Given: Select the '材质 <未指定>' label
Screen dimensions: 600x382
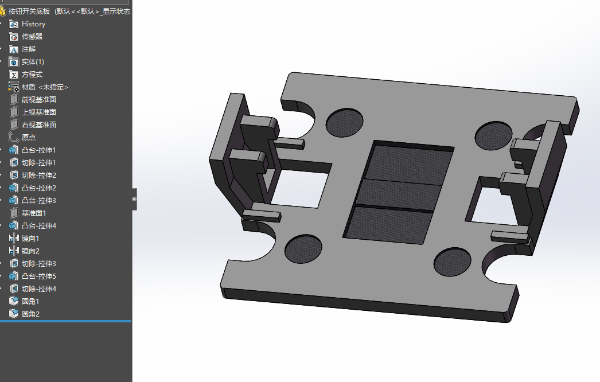Looking at the screenshot, I should pos(45,87).
